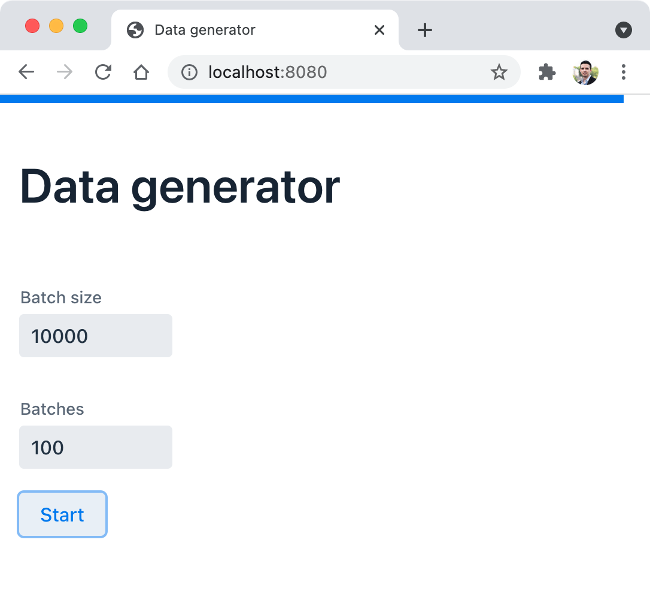Close the Data generator tab
This screenshot has height=603, width=650.
(379, 29)
